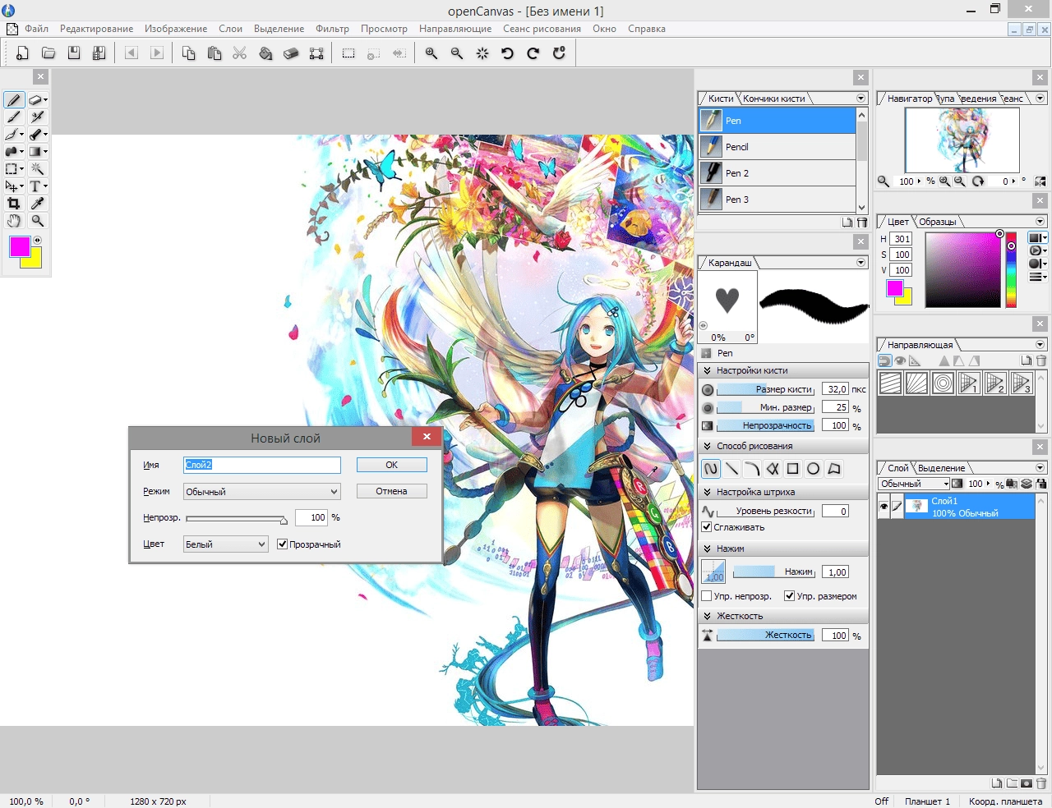Click Zoom In on the main toolbar
The height and width of the screenshot is (808, 1052).
[x=431, y=53]
